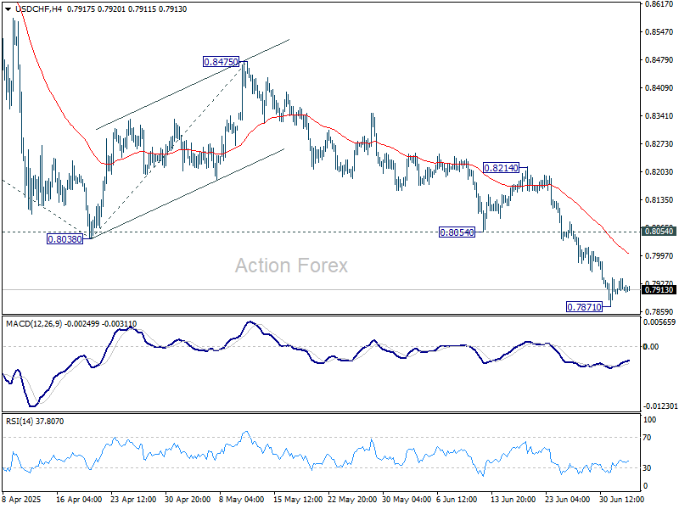Click the 0.005659 MACD scale value

tap(659, 322)
